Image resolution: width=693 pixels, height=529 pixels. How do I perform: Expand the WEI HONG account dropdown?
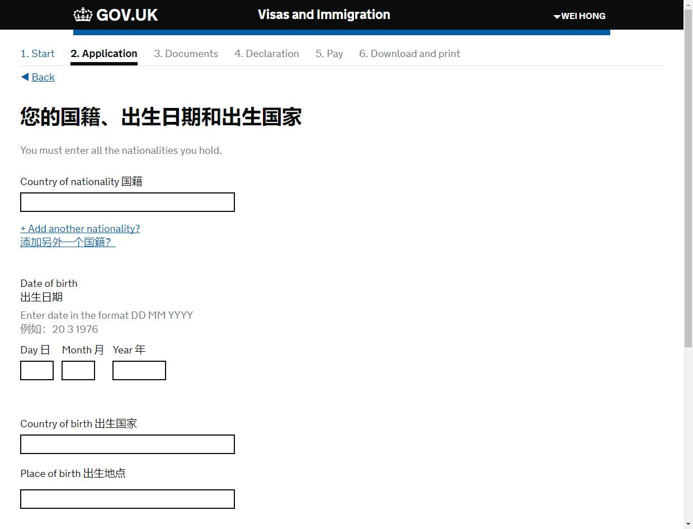579,16
